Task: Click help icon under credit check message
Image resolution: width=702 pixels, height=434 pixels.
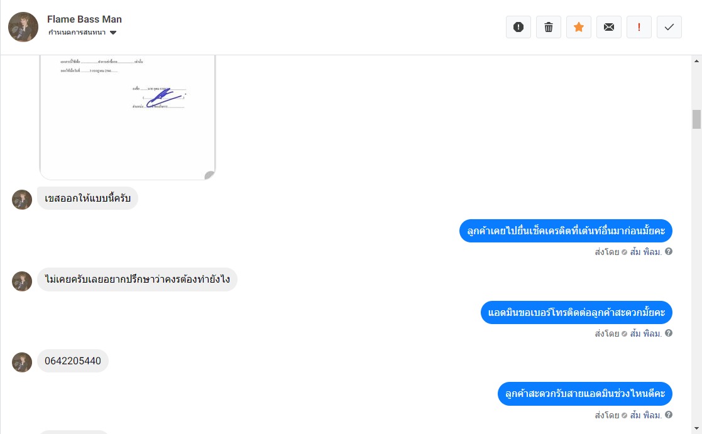Action: click(669, 251)
